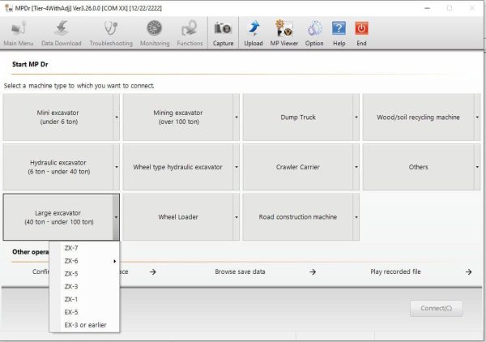Expand Mini excavator dropdown arrow
Viewport: 486px width, 342px height.
(116, 118)
